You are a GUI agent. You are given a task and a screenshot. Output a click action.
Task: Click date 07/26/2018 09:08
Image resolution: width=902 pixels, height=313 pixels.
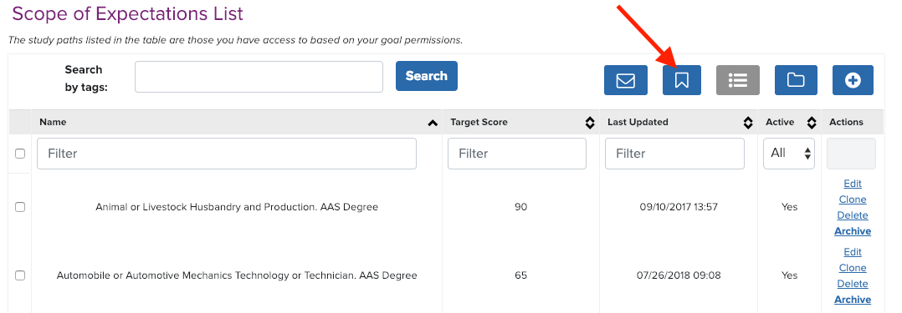[x=679, y=275]
